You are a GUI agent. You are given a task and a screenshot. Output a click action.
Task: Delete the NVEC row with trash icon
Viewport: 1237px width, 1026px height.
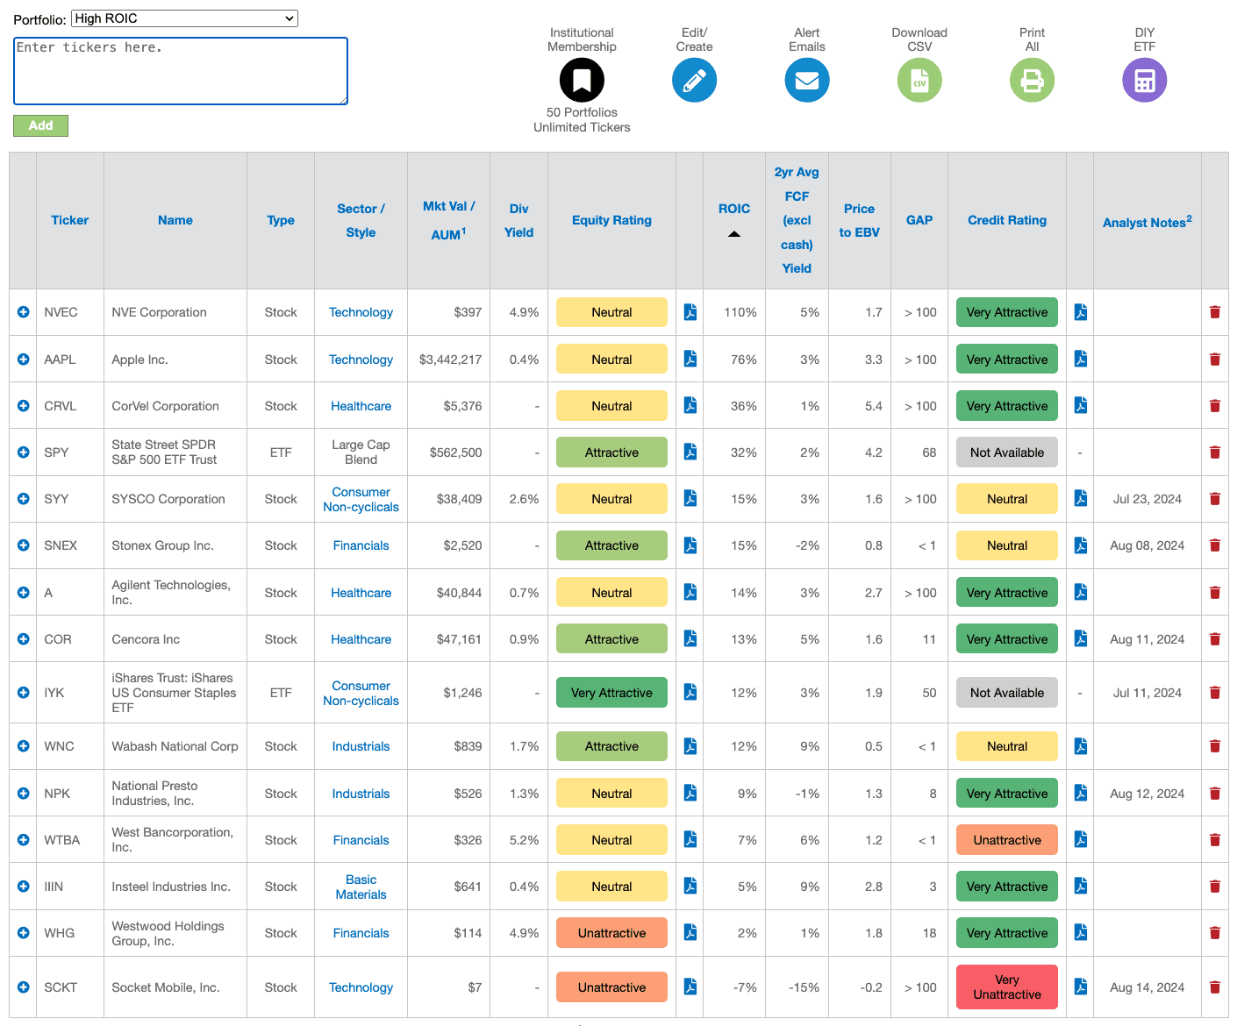1215,312
